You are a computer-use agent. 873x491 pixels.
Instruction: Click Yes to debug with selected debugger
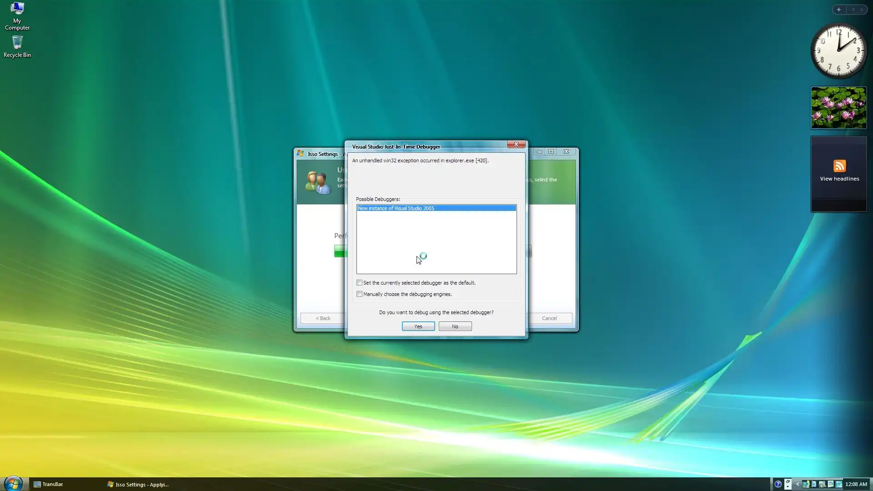click(418, 326)
